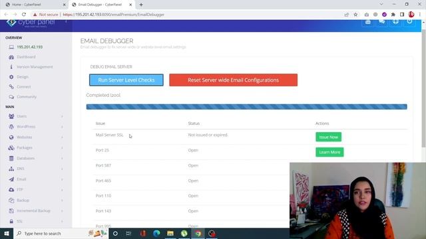Click the page vertical scrollbar

pos(423,88)
